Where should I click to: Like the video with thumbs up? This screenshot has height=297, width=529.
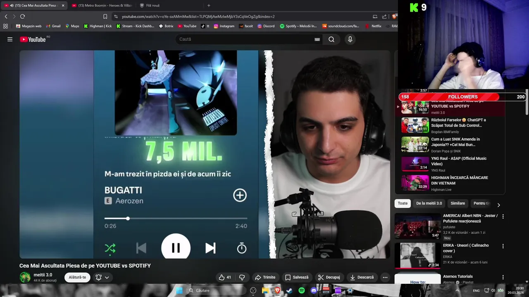(x=225, y=277)
